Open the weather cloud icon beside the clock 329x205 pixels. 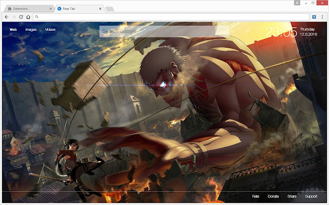[260, 31]
